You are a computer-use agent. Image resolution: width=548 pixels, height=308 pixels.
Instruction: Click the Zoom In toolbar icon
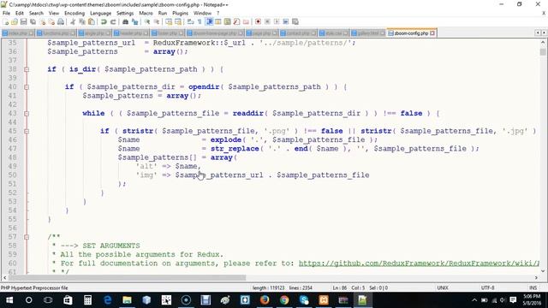(147, 22)
